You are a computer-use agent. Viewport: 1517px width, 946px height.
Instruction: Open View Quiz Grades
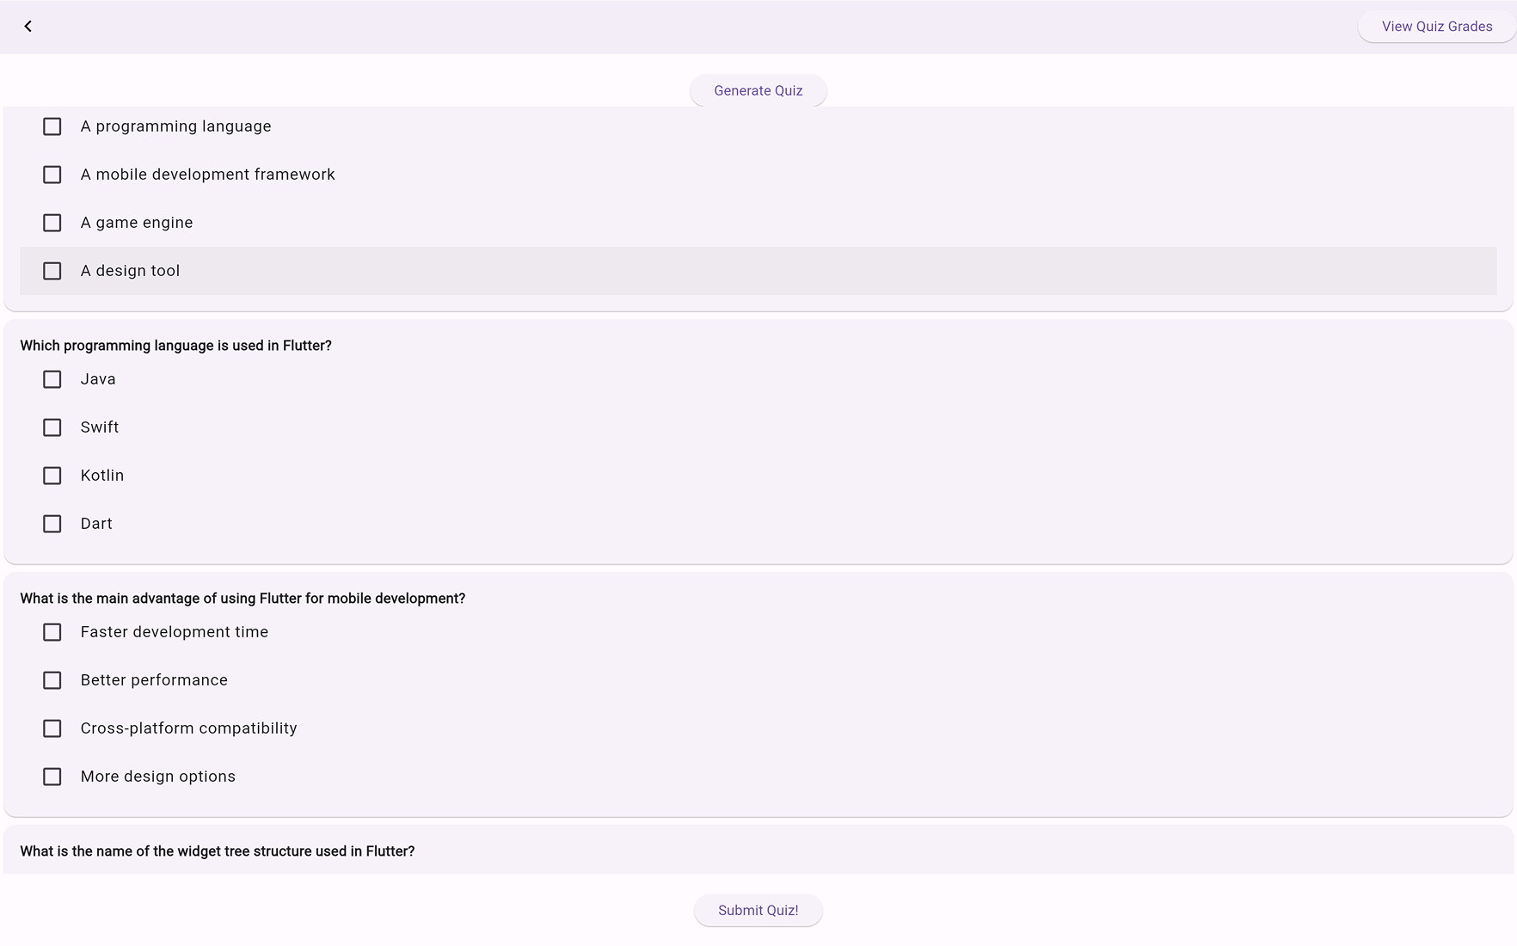click(1436, 26)
